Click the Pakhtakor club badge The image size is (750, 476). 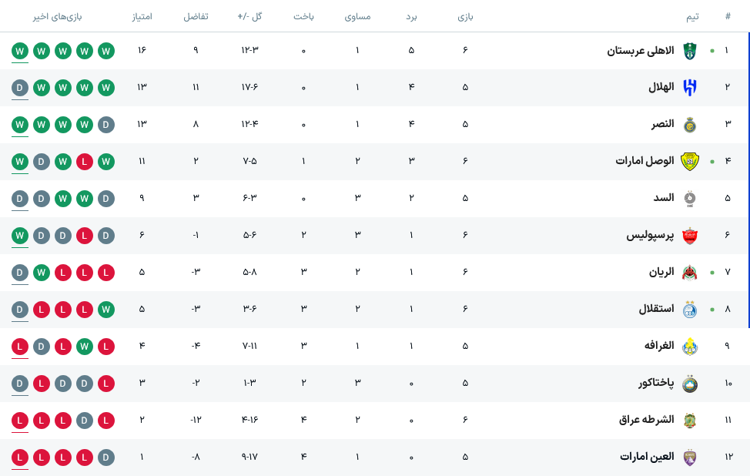tap(689, 384)
